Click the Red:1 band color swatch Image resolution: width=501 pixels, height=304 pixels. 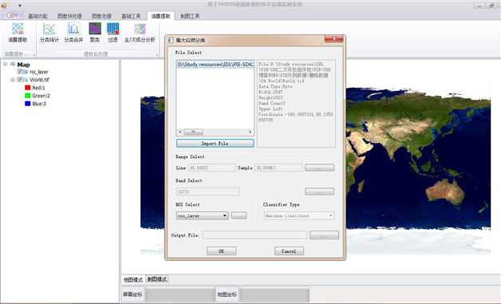pos(28,88)
